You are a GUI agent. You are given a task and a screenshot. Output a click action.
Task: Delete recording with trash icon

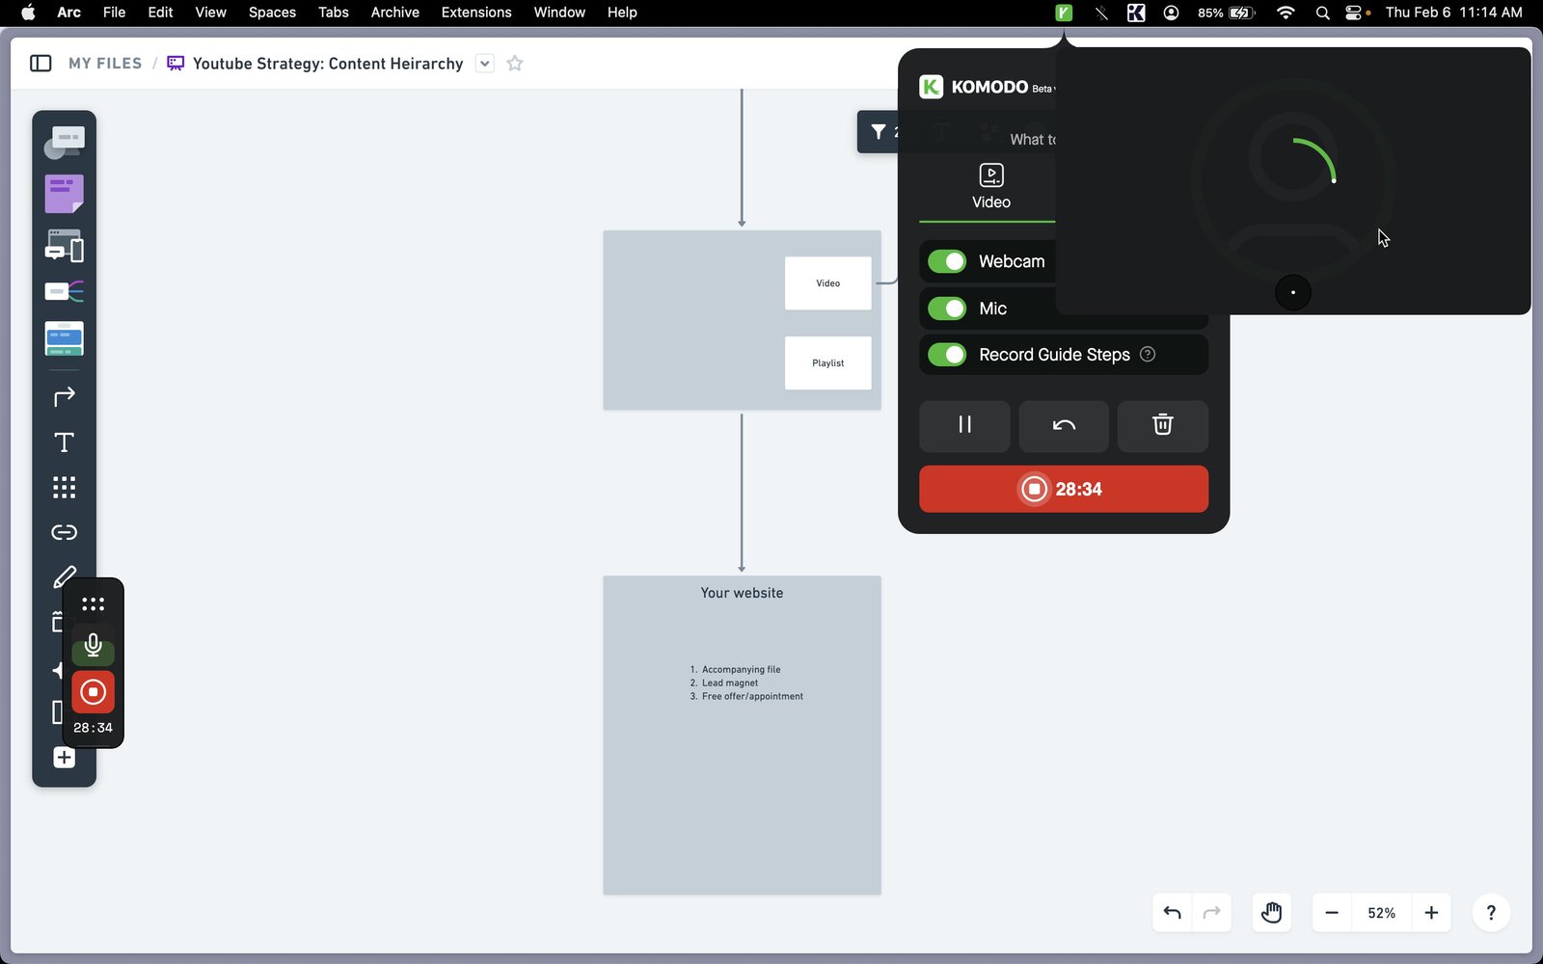point(1162,426)
